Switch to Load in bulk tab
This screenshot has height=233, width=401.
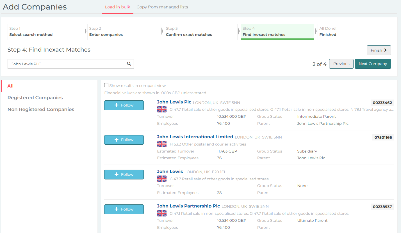(x=117, y=7)
